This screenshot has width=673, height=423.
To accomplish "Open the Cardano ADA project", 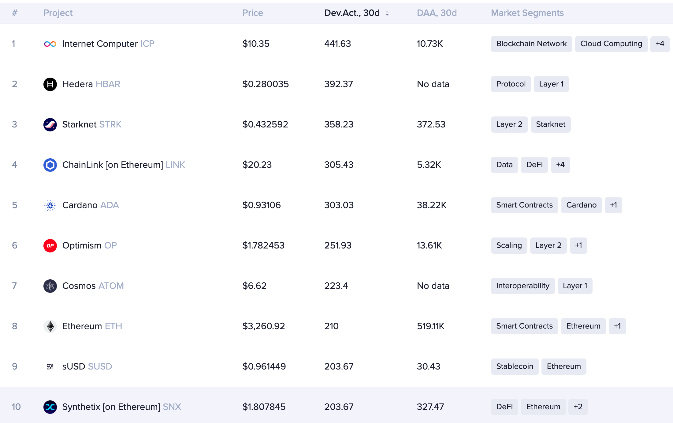I will (x=91, y=205).
